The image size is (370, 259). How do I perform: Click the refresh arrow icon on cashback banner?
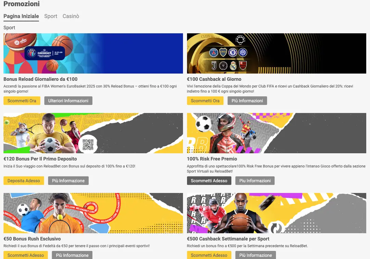click(276, 227)
